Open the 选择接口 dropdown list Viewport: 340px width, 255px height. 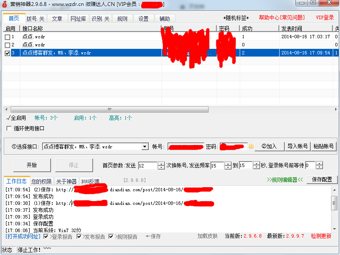pyautogui.click(x=144, y=146)
